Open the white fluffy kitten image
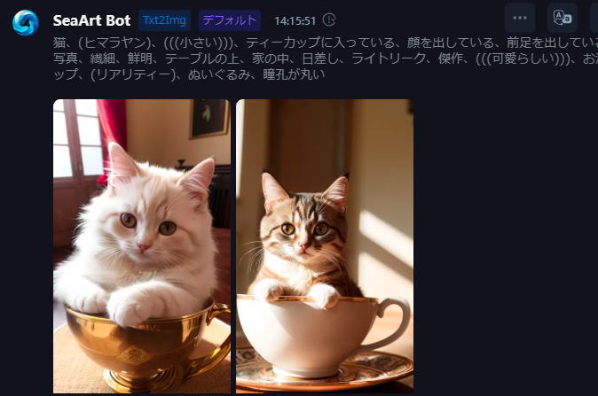The width and height of the screenshot is (598, 396). [x=142, y=246]
